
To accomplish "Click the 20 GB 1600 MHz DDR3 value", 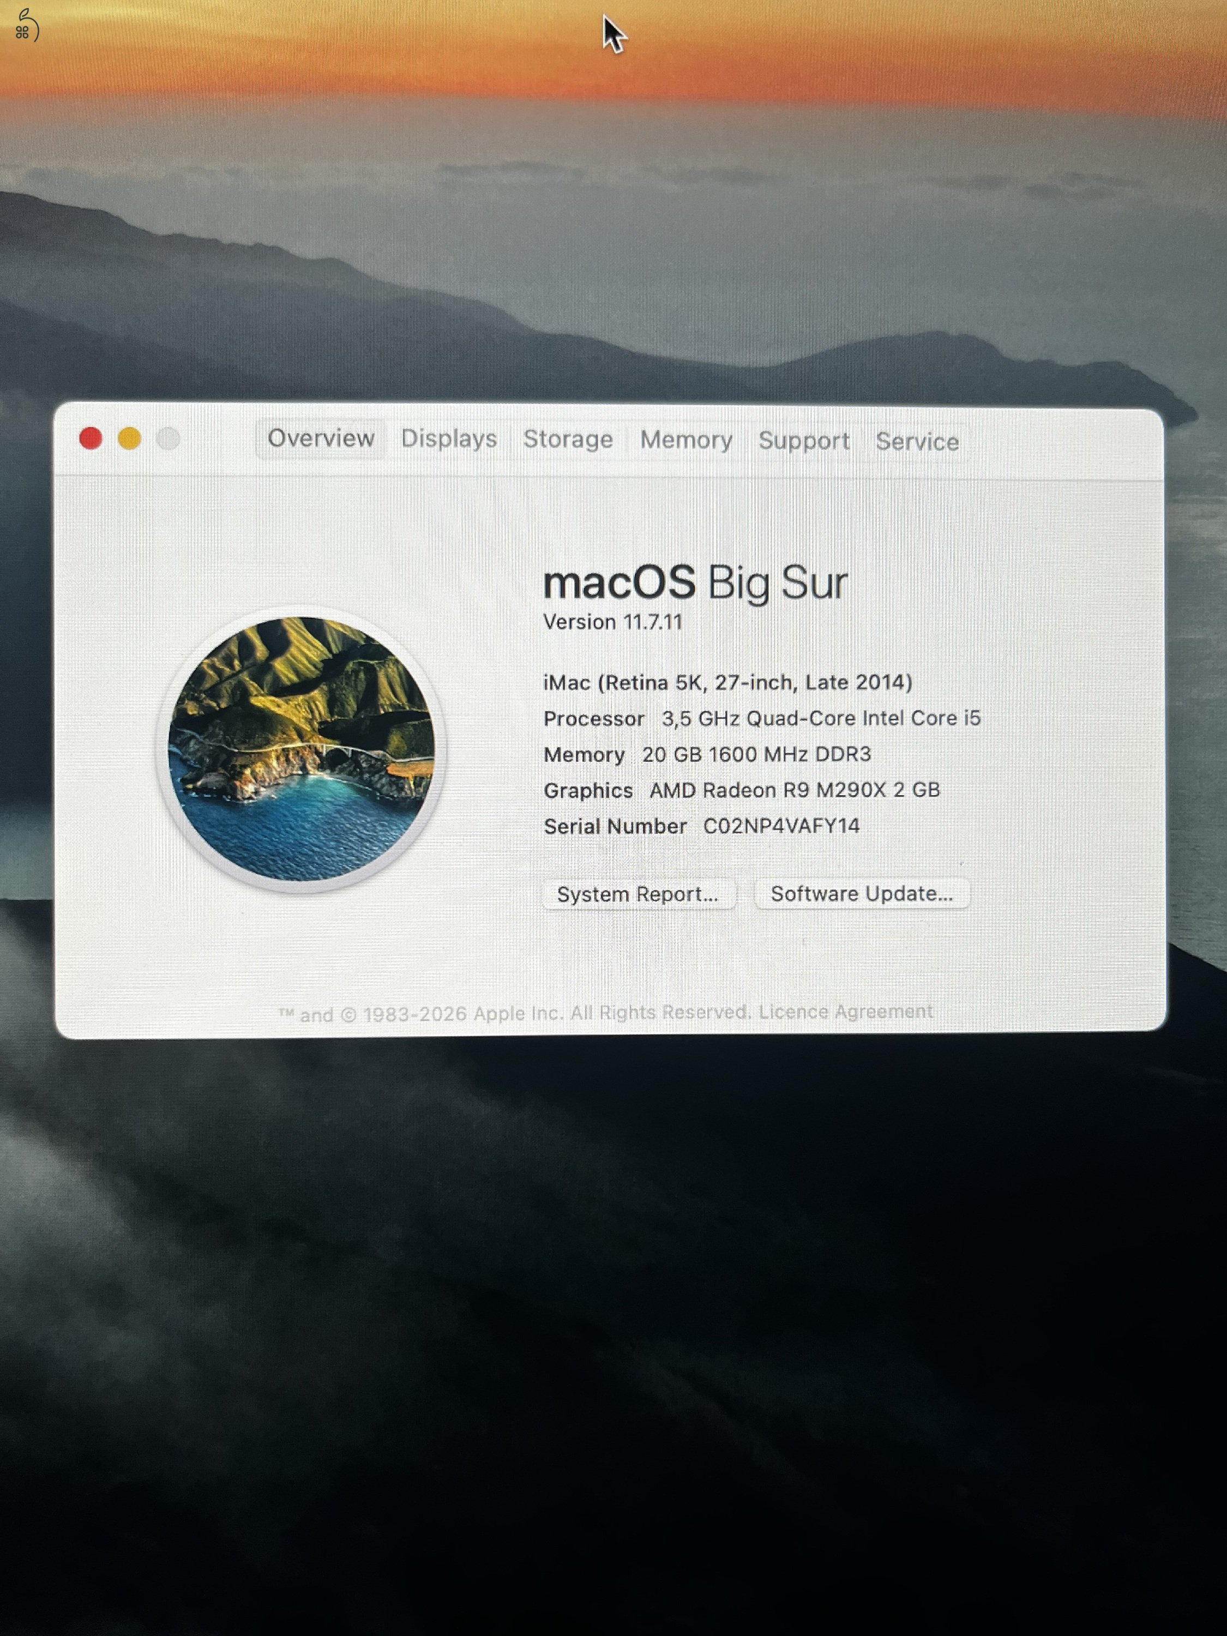I will click(756, 754).
